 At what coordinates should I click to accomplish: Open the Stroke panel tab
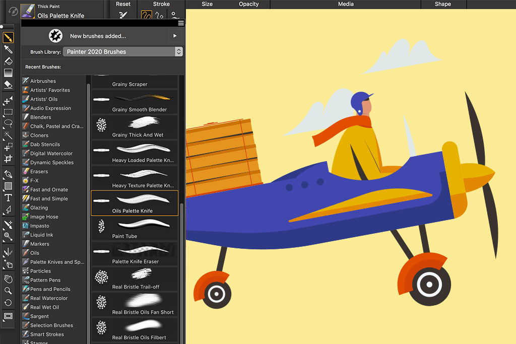click(161, 4)
